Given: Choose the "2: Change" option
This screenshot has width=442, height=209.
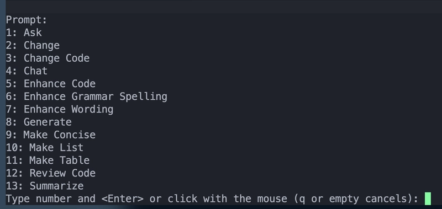Looking at the screenshot, I should (33, 46).
